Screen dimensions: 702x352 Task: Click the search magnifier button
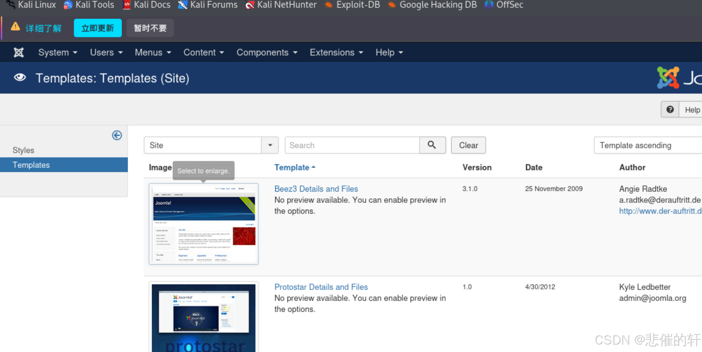[432, 145]
